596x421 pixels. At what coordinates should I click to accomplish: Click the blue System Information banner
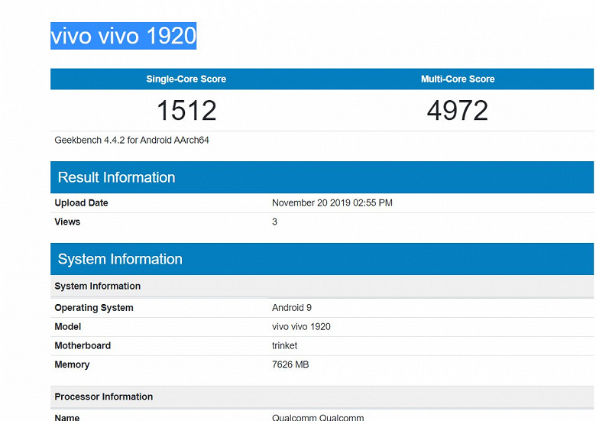pyautogui.click(x=322, y=259)
